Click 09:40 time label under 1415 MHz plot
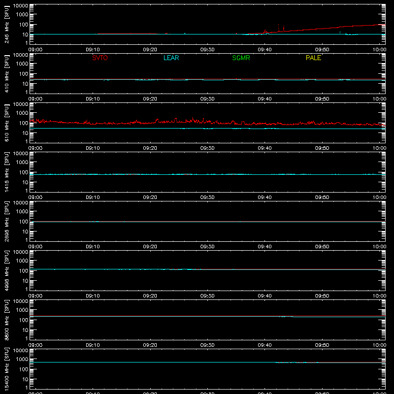394x394 pixels. pyautogui.click(x=264, y=197)
